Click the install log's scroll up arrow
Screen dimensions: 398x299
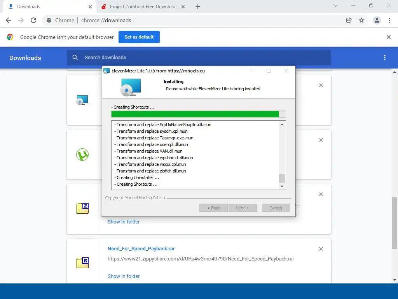(282, 125)
